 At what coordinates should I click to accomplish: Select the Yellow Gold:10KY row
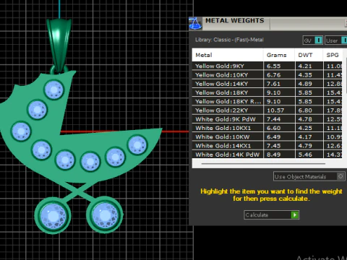(267, 75)
